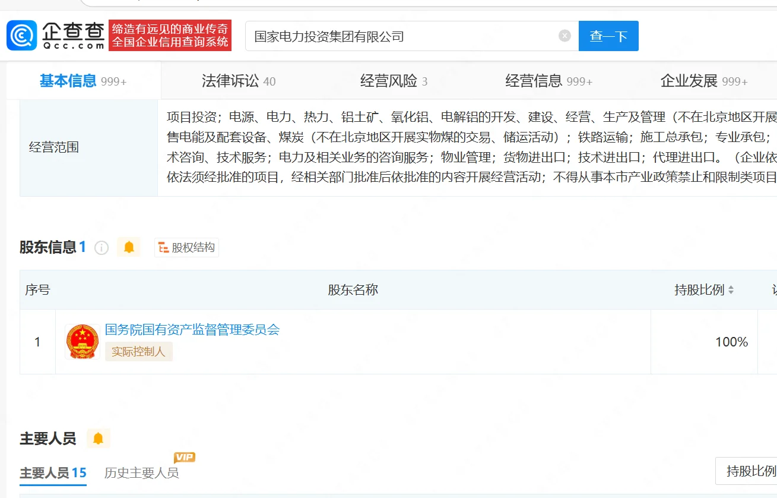Click the VIP badge on 历史主要人员

pyautogui.click(x=185, y=457)
